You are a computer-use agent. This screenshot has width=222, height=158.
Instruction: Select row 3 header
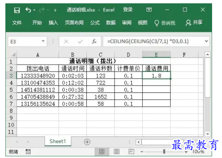(x=11, y=75)
